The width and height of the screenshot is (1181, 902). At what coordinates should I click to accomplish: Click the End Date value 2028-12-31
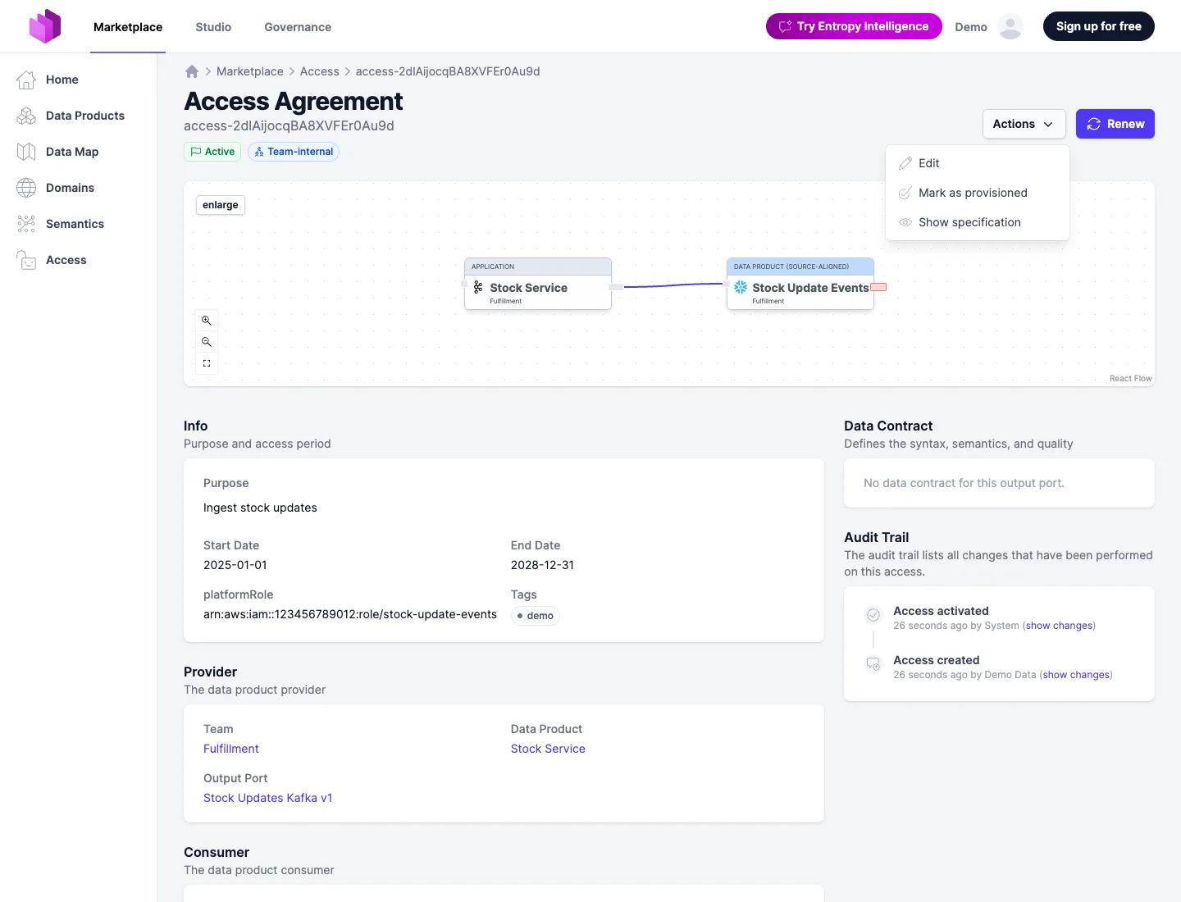[543, 565]
